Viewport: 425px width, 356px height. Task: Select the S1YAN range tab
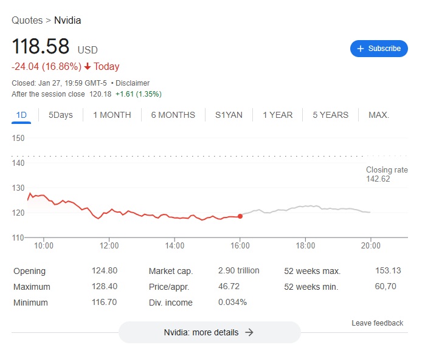point(229,115)
